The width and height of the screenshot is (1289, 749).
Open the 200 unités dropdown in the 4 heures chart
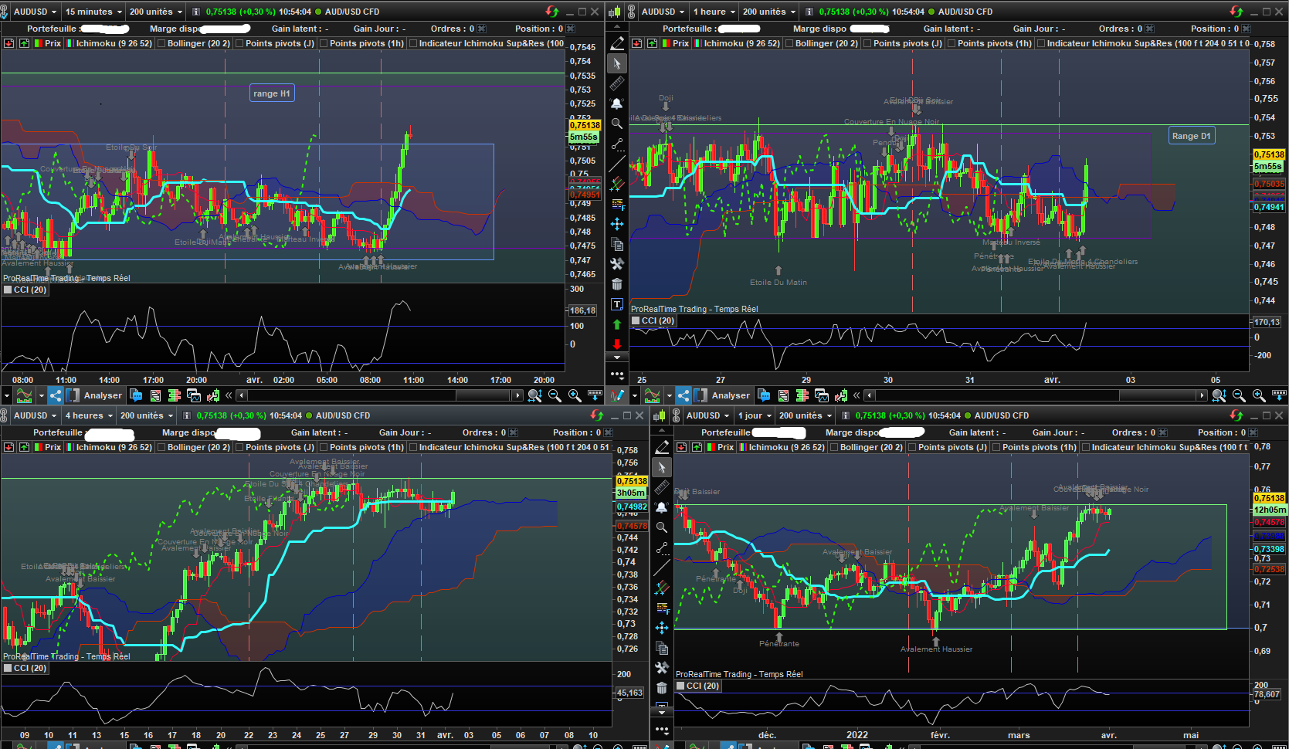pyautogui.click(x=145, y=415)
